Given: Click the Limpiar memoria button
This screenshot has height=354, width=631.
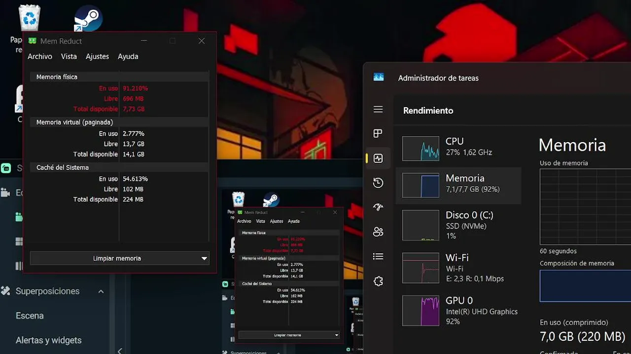Looking at the screenshot, I should [117, 258].
